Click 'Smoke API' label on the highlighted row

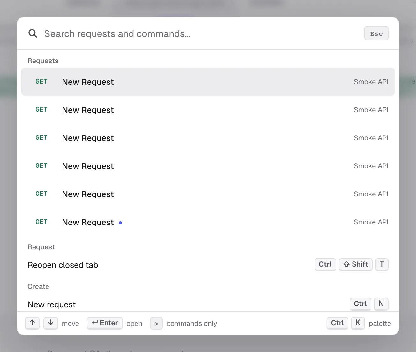[x=371, y=82]
